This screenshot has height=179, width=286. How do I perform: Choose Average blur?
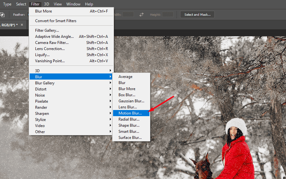pos(131,77)
